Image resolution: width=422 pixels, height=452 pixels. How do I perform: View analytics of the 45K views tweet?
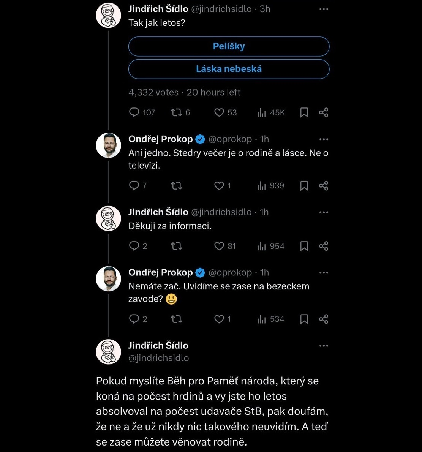(262, 112)
